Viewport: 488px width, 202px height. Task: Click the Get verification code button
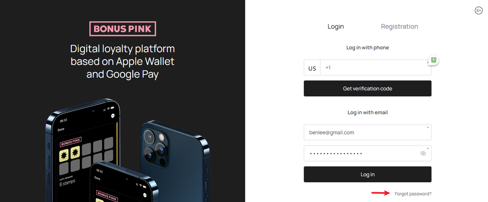pos(367,88)
